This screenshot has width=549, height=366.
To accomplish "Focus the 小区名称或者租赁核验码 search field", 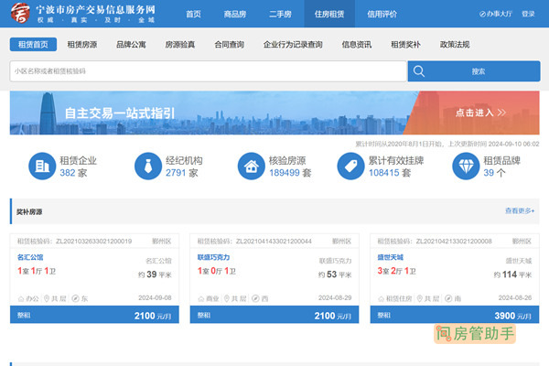I will point(209,71).
